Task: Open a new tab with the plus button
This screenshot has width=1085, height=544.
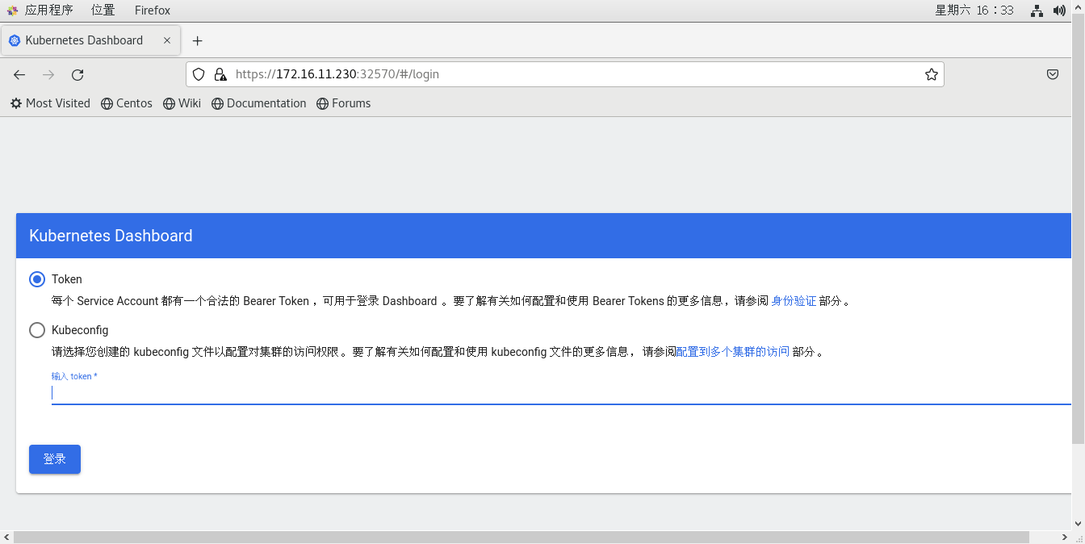Action: click(x=197, y=40)
